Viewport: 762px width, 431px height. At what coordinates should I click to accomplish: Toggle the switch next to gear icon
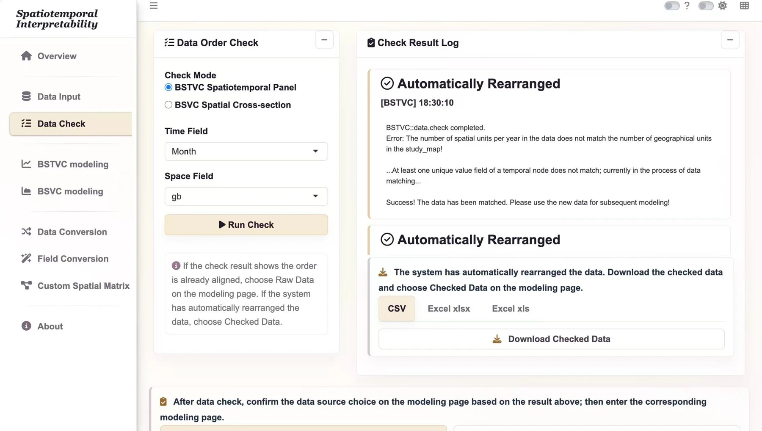coord(706,6)
